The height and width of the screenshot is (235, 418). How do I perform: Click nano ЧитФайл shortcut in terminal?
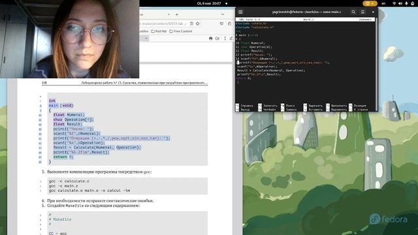[268, 110]
